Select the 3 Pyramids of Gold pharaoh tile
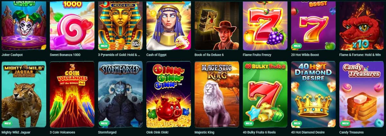This screenshot has width=386, height=136. (x=120, y=25)
